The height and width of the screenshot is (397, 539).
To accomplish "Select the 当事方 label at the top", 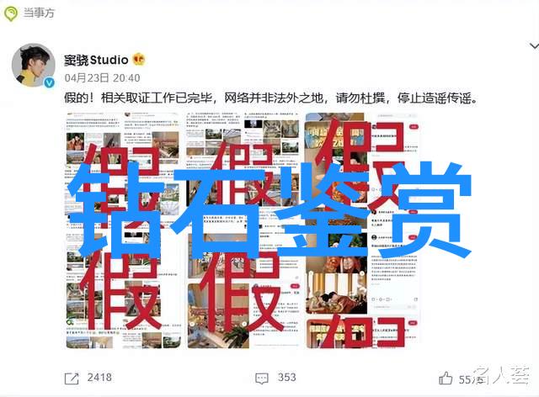I will pyautogui.click(x=39, y=13).
